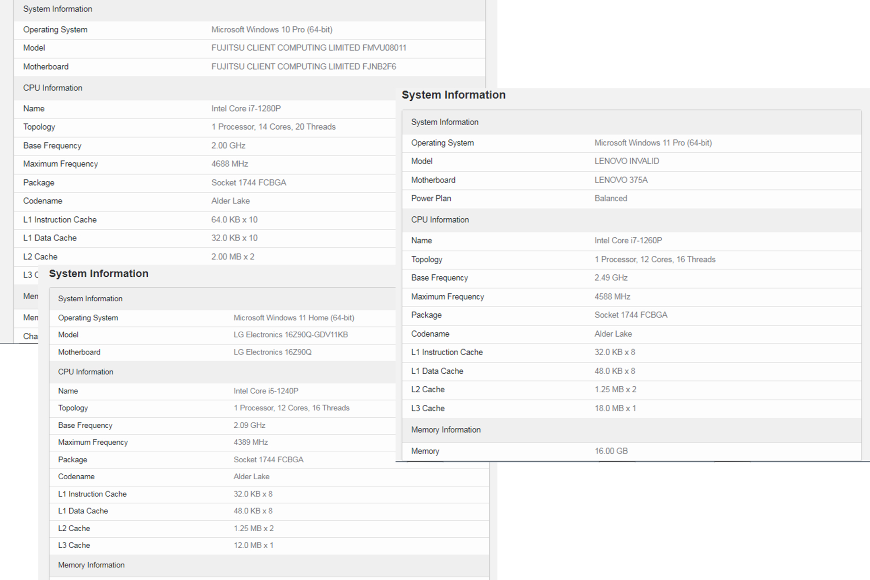Click 'CPU Information' header in the Fujitsu table
The width and height of the screenshot is (870, 580).
[x=53, y=88]
